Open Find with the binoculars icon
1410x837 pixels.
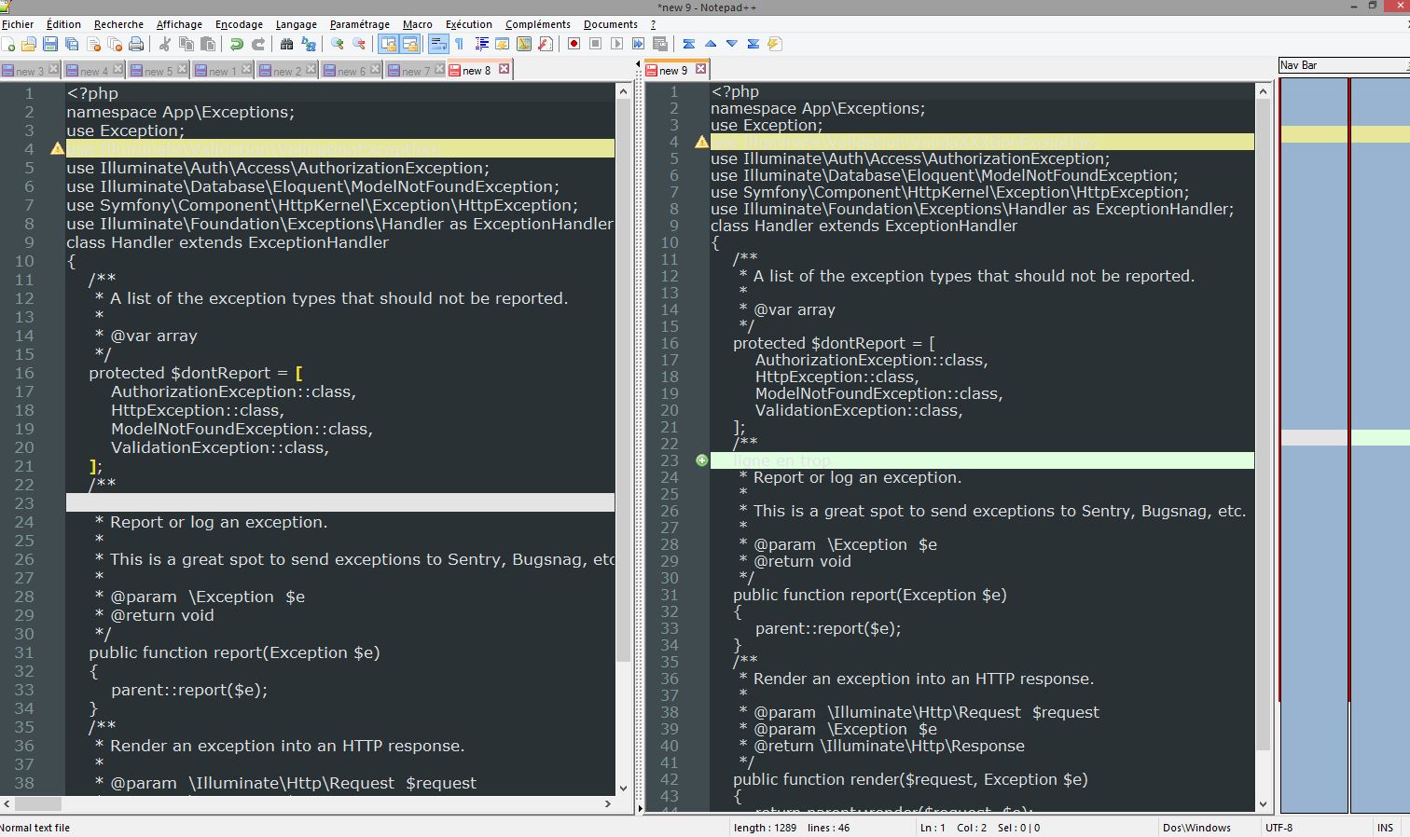click(x=286, y=44)
